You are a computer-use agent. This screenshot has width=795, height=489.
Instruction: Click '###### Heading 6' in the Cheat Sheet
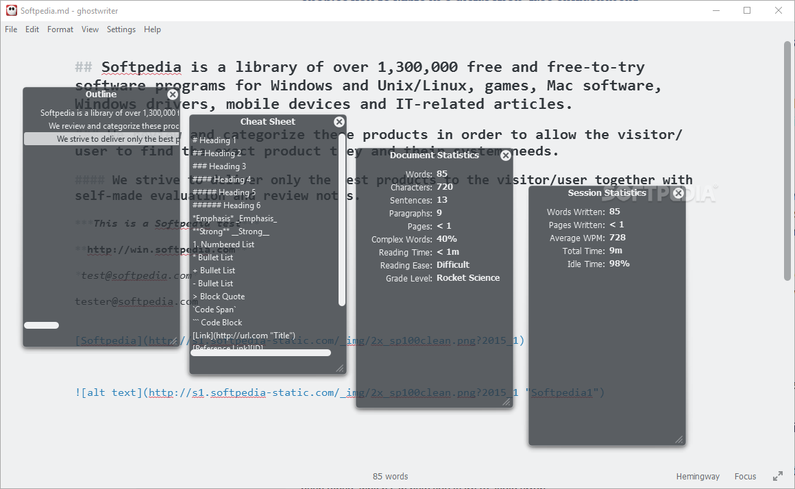(x=226, y=205)
